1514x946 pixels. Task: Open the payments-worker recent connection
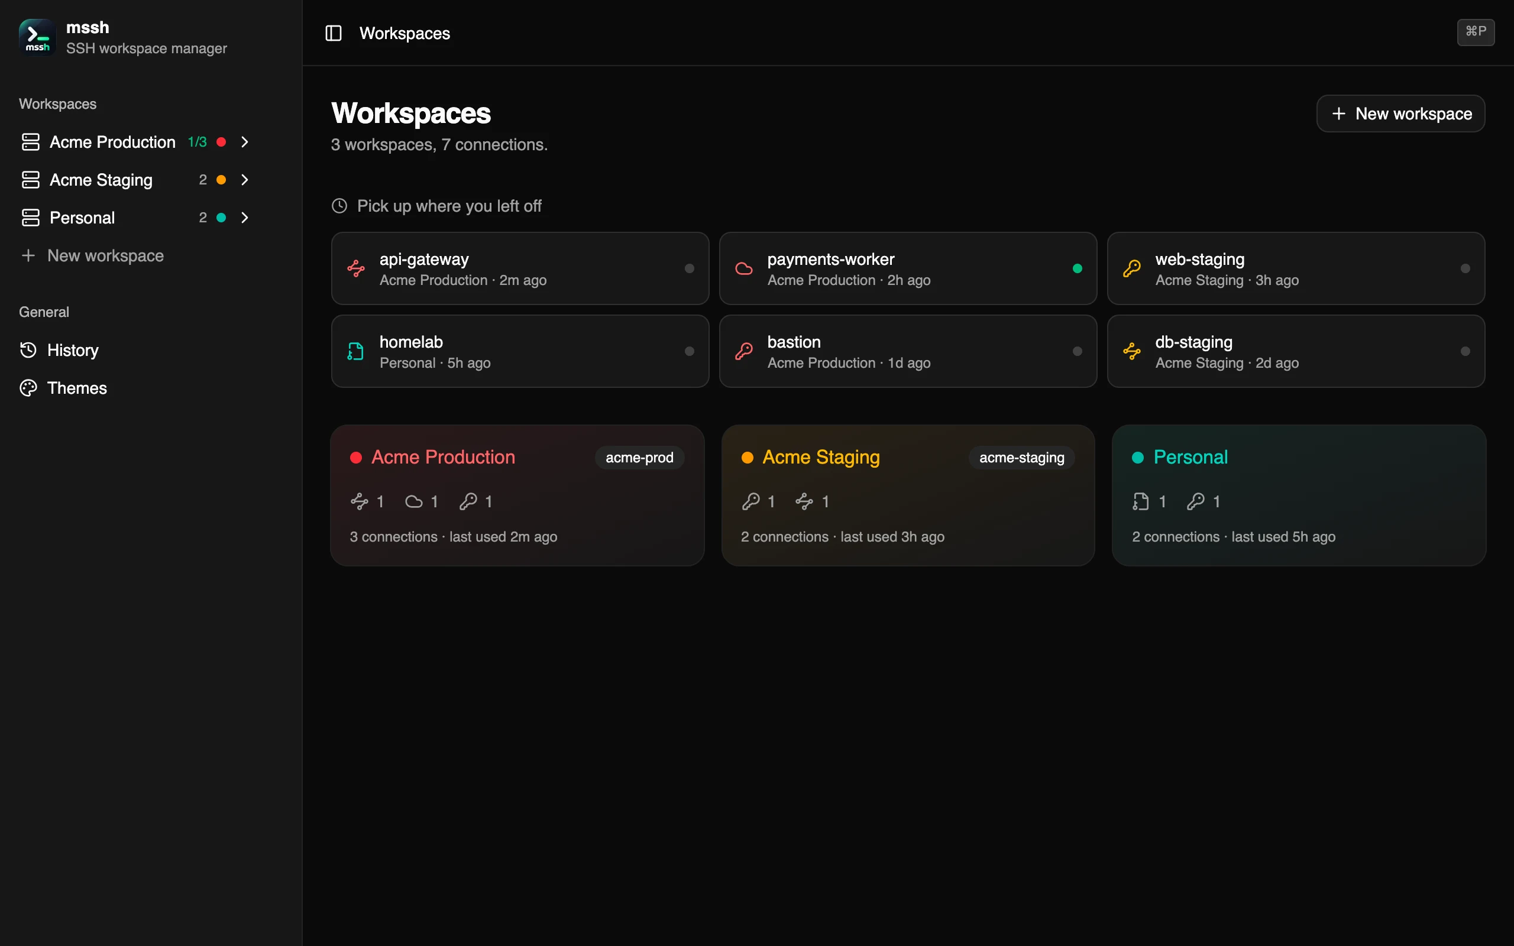point(908,268)
